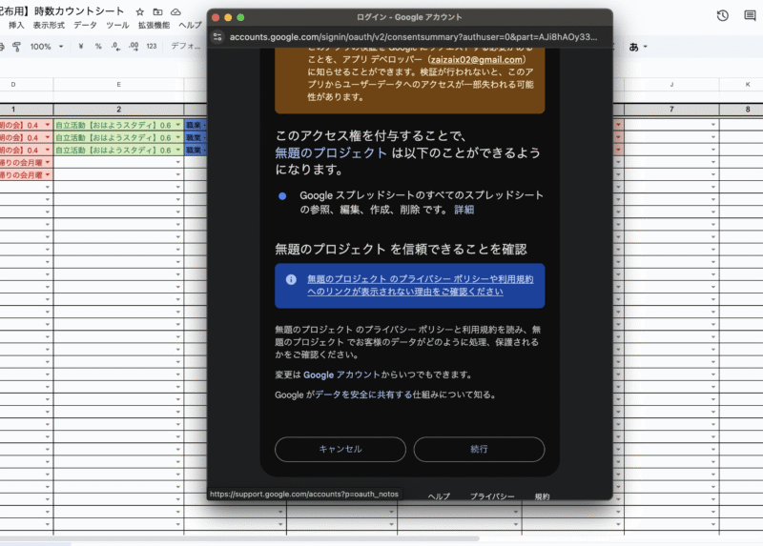Open version history clock icon
This screenshot has width=763, height=546.
(x=723, y=15)
